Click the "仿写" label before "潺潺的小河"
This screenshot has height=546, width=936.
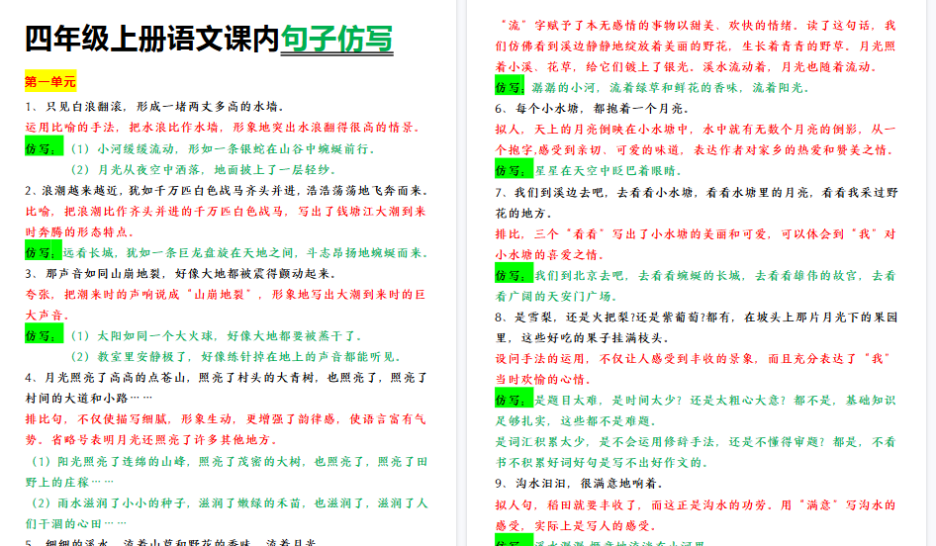point(510,87)
